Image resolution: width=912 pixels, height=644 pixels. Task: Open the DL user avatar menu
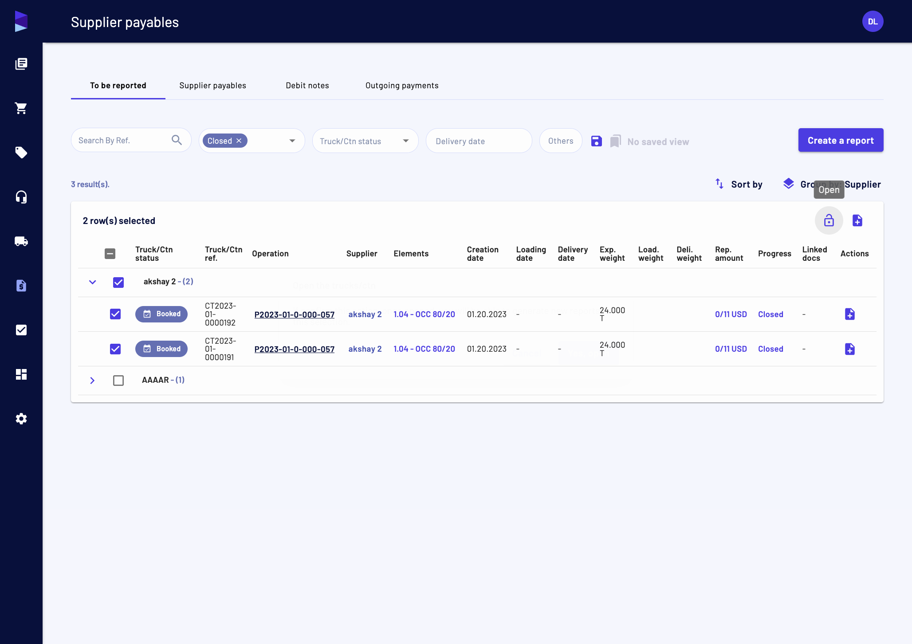click(873, 21)
